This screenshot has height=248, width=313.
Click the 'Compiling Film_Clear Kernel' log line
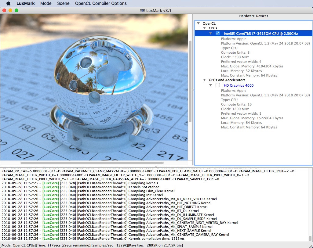[x=88, y=191]
